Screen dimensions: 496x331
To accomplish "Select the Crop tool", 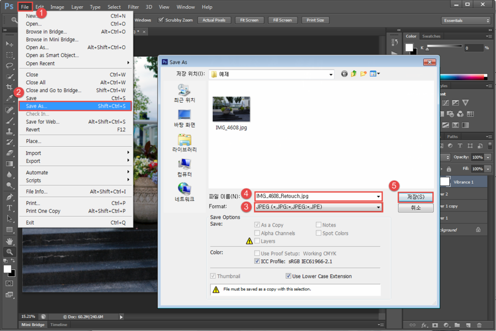I will (x=9, y=87).
